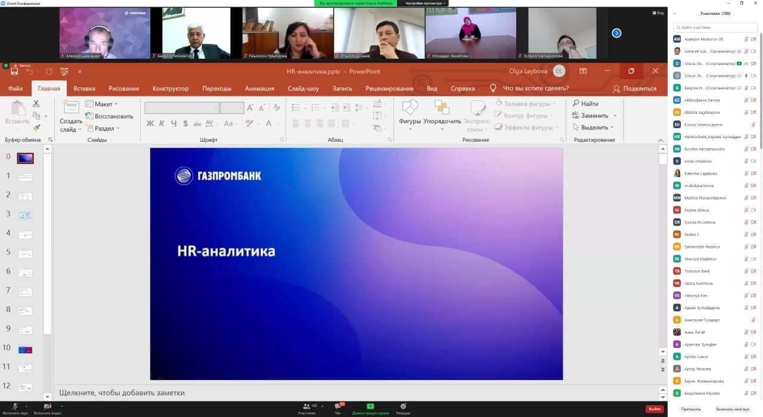
Task: Click the red Выйти leave button
Action: (x=655, y=409)
